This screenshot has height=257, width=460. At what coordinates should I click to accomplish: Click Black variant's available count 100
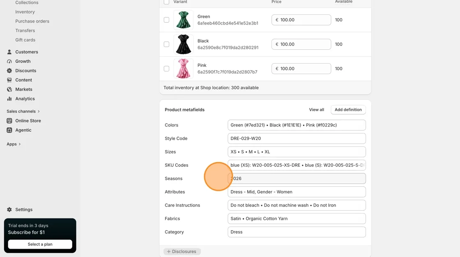point(338,44)
